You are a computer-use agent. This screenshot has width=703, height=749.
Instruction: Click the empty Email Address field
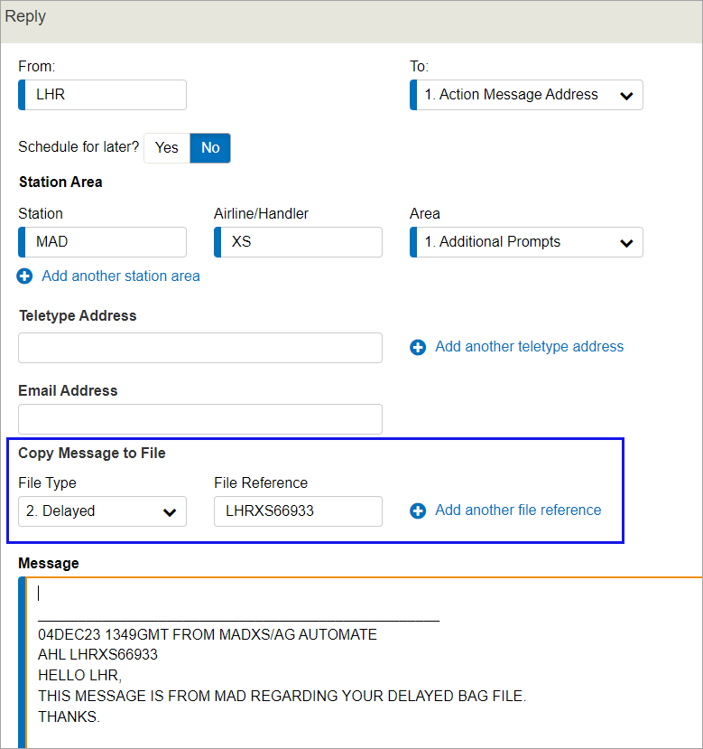coord(200,419)
